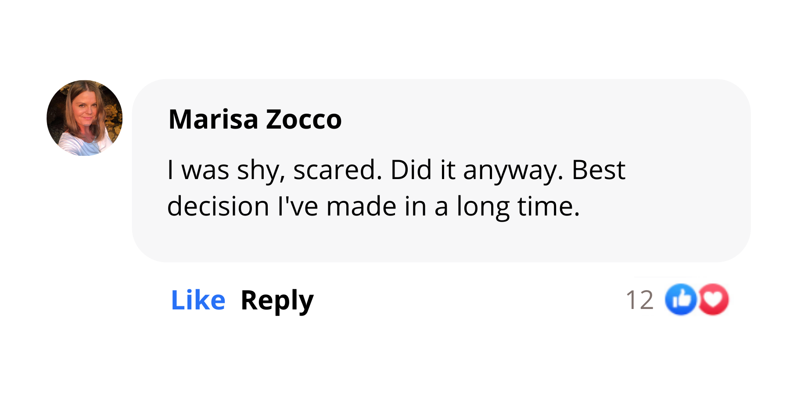Click the word 'Best' in the comment
Screen dimensions: 790x395
click(x=599, y=170)
